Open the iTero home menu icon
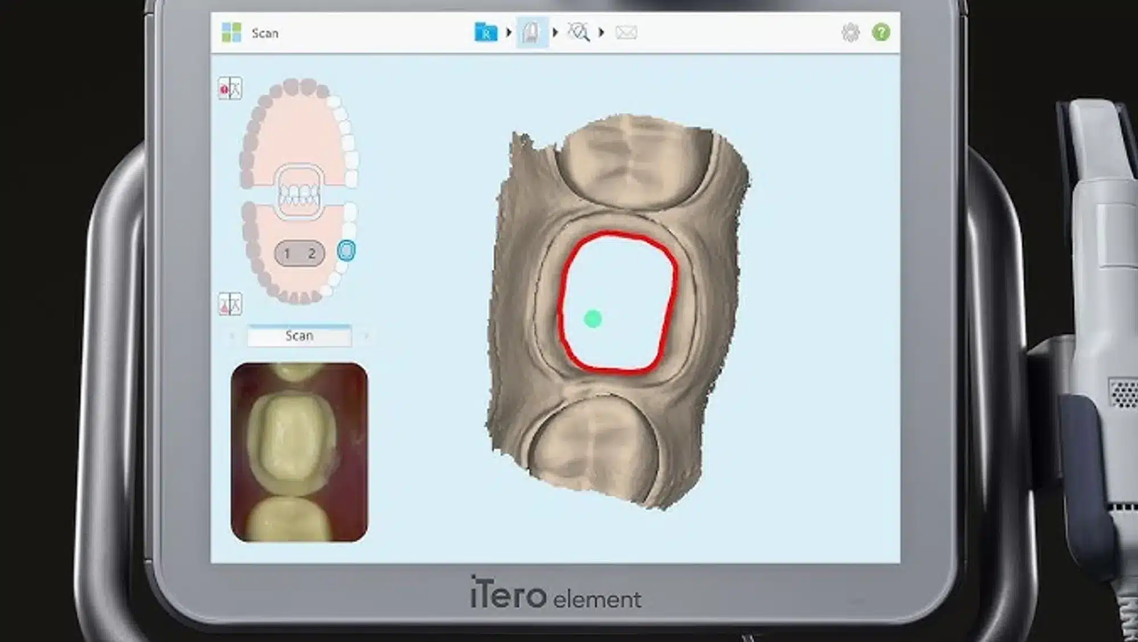 click(x=232, y=32)
